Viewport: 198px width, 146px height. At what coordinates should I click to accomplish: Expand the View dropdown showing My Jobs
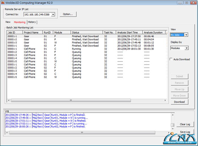tap(186, 35)
